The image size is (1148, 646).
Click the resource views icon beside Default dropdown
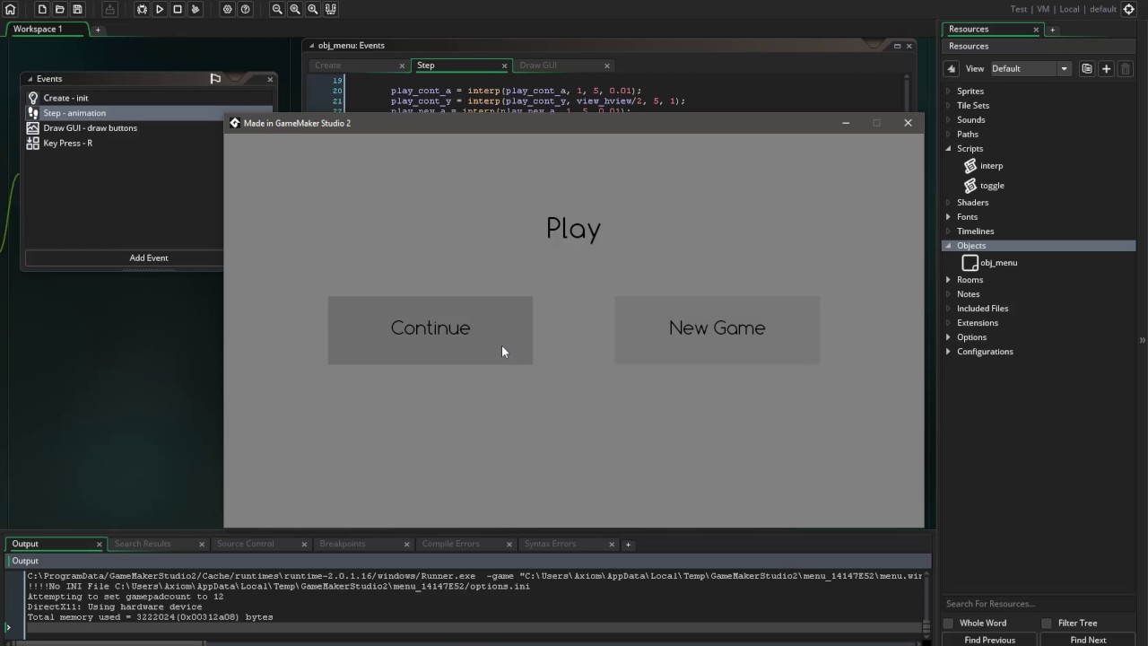tap(1087, 69)
